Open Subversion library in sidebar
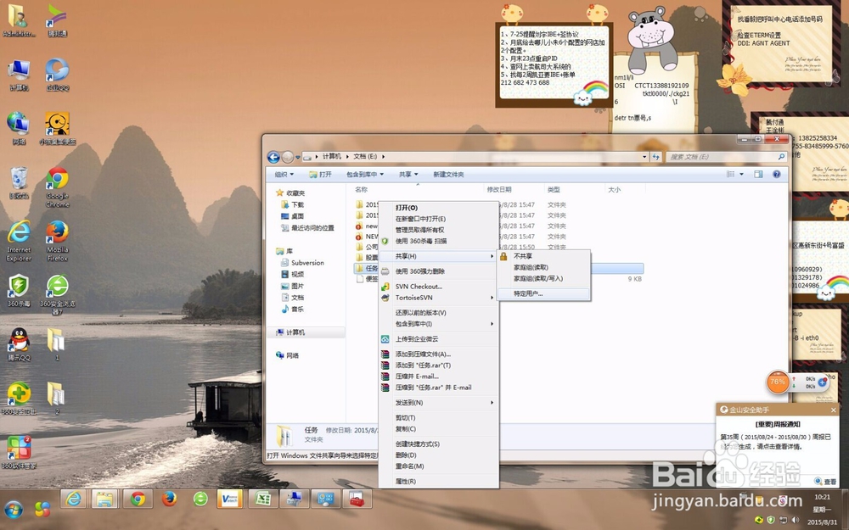Image resolution: width=849 pixels, height=530 pixels. tap(307, 263)
